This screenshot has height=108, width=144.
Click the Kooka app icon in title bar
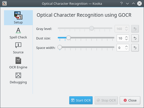5,4
